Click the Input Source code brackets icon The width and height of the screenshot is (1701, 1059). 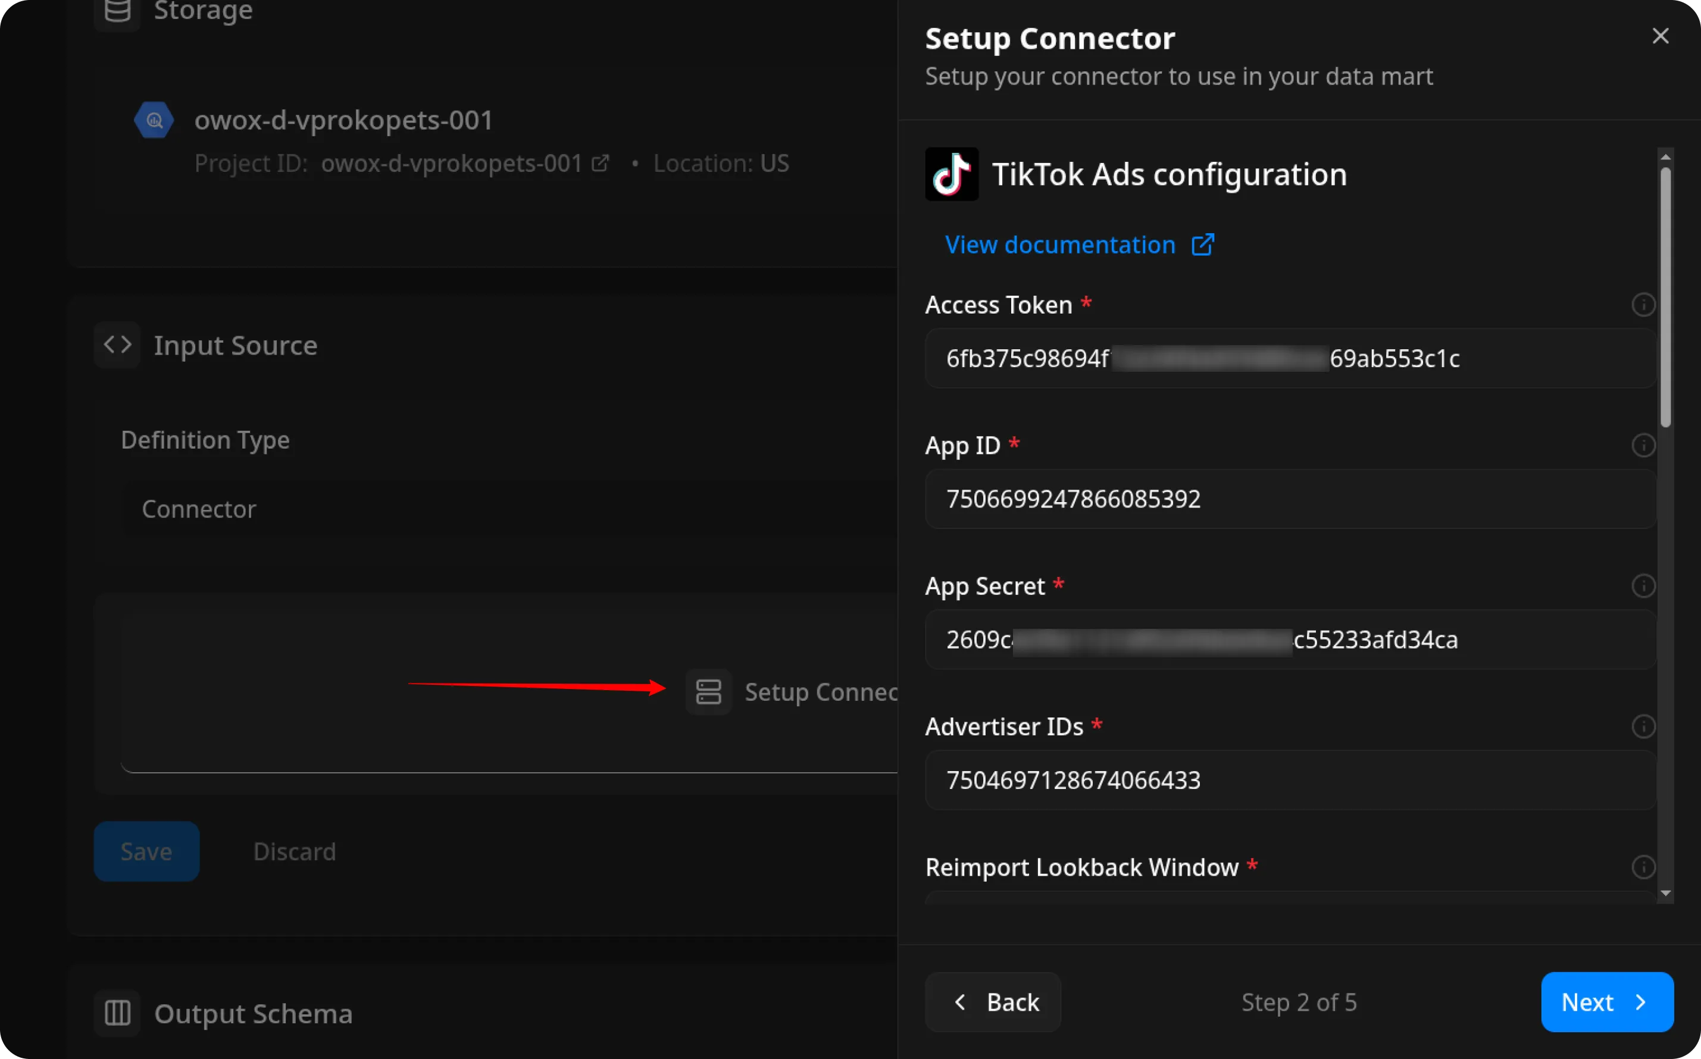pyautogui.click(x=117, y=344)
